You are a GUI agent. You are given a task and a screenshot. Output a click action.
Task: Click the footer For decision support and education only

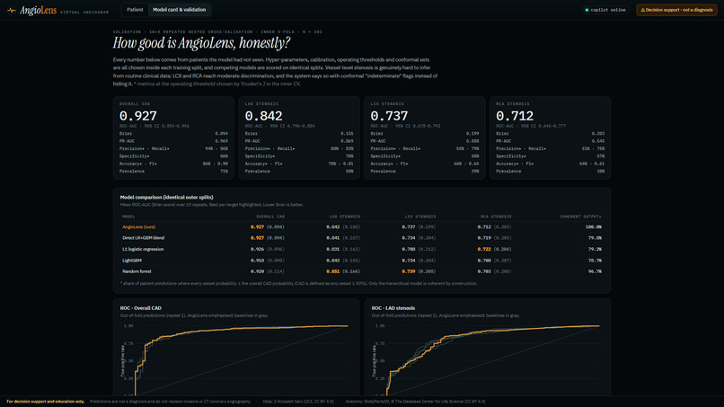(x=46, y=402)
